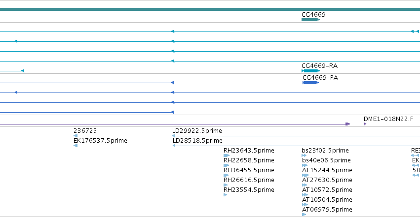Click the AT10572.5prime label
420x217 pixels.
(x=327, y=190)
